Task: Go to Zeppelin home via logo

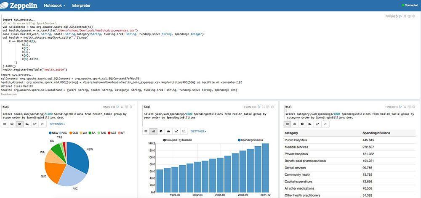Action: tap(19, 5)
